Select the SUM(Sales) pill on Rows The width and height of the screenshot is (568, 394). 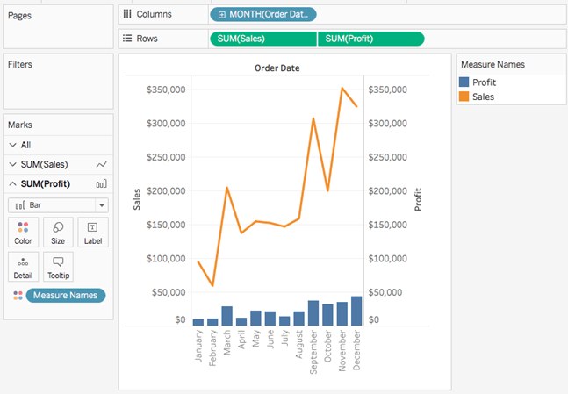click(x=262, y=39)
